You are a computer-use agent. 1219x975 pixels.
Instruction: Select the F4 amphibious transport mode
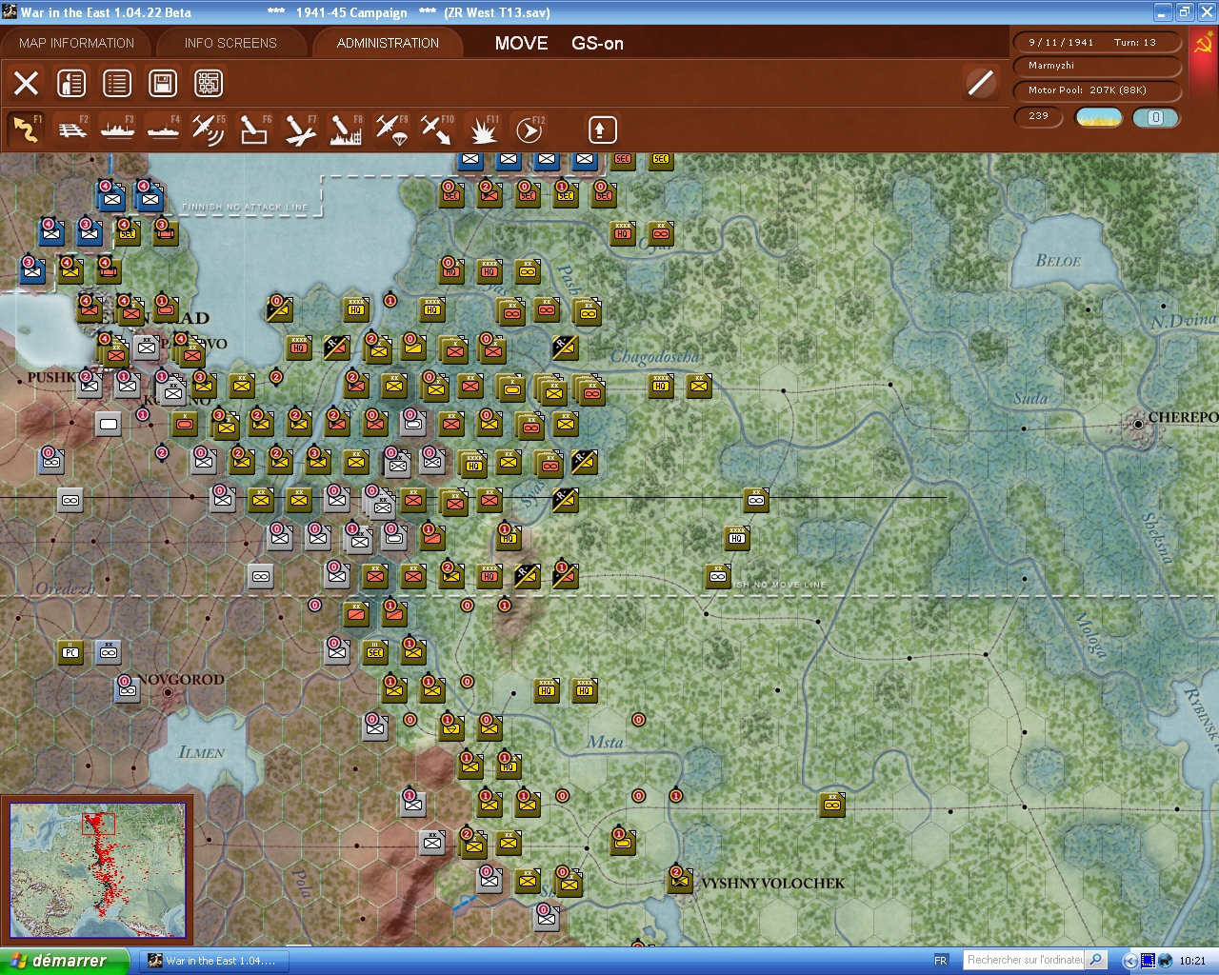click(164, 129)
